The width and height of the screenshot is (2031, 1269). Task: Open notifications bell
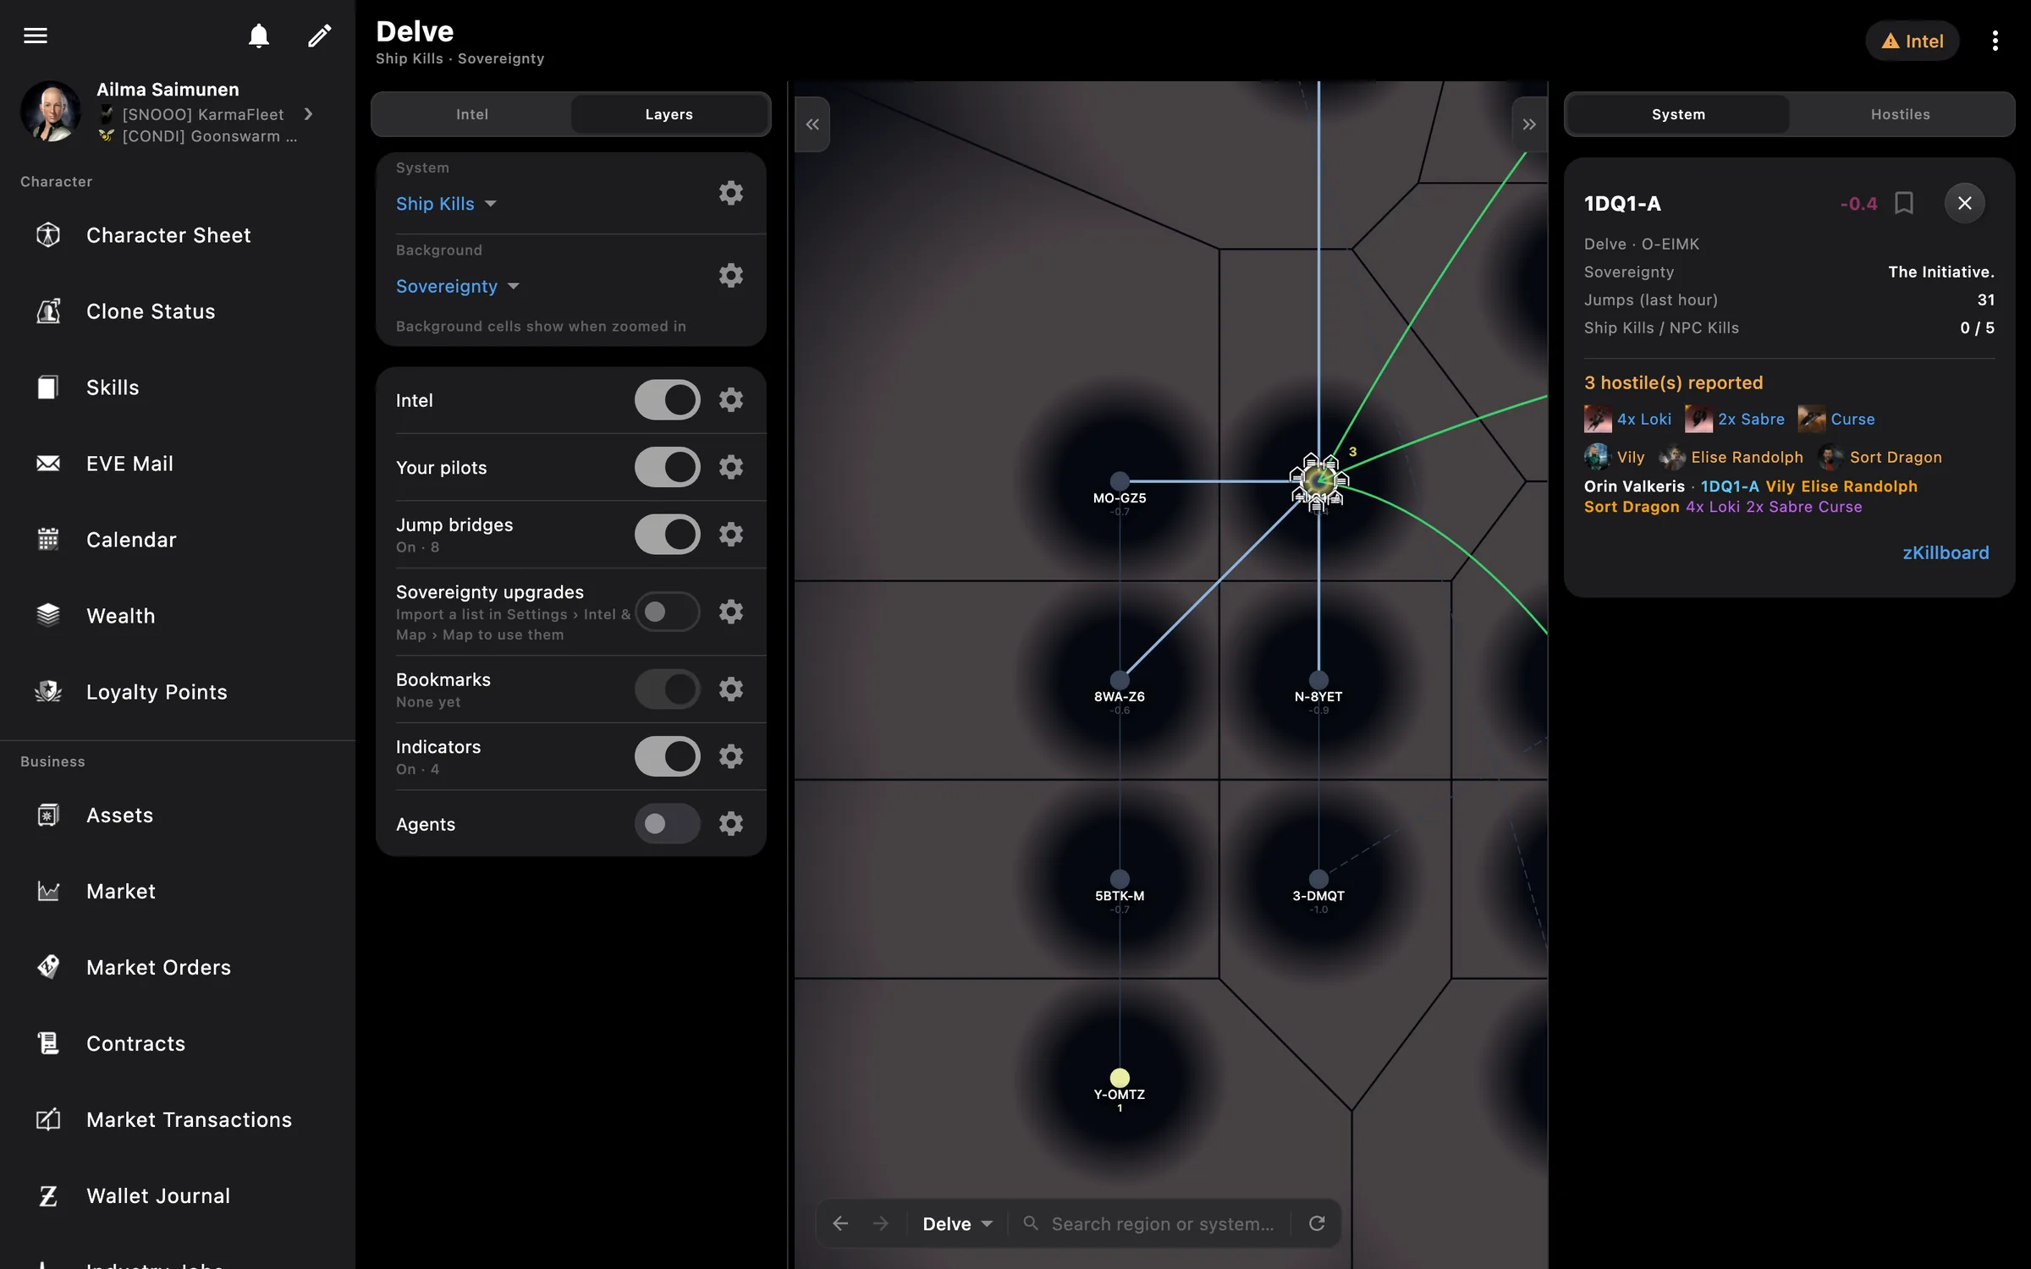click(259, 36)
